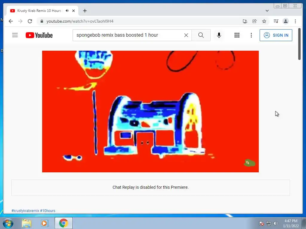Image resolution: width=306 pixels, height=229 pixels.
Task: Click the browser forward arrow
Action: pos(20,21)
